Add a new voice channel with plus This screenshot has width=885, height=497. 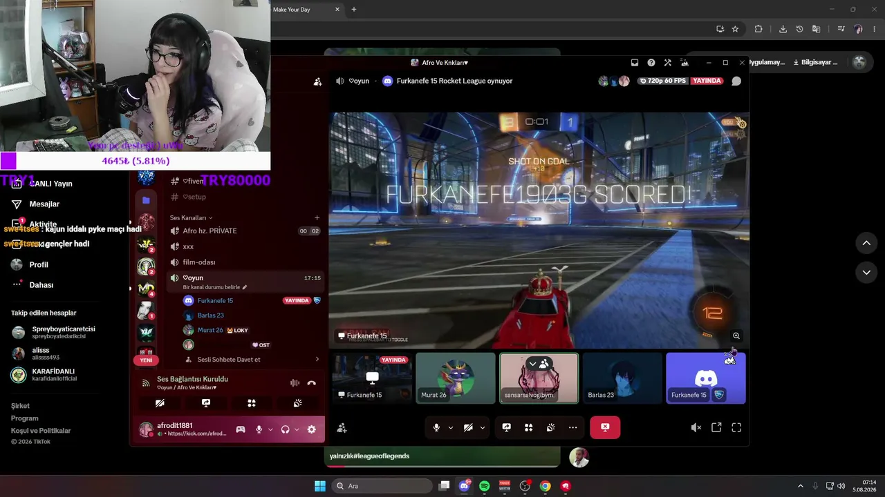point(317,218)
